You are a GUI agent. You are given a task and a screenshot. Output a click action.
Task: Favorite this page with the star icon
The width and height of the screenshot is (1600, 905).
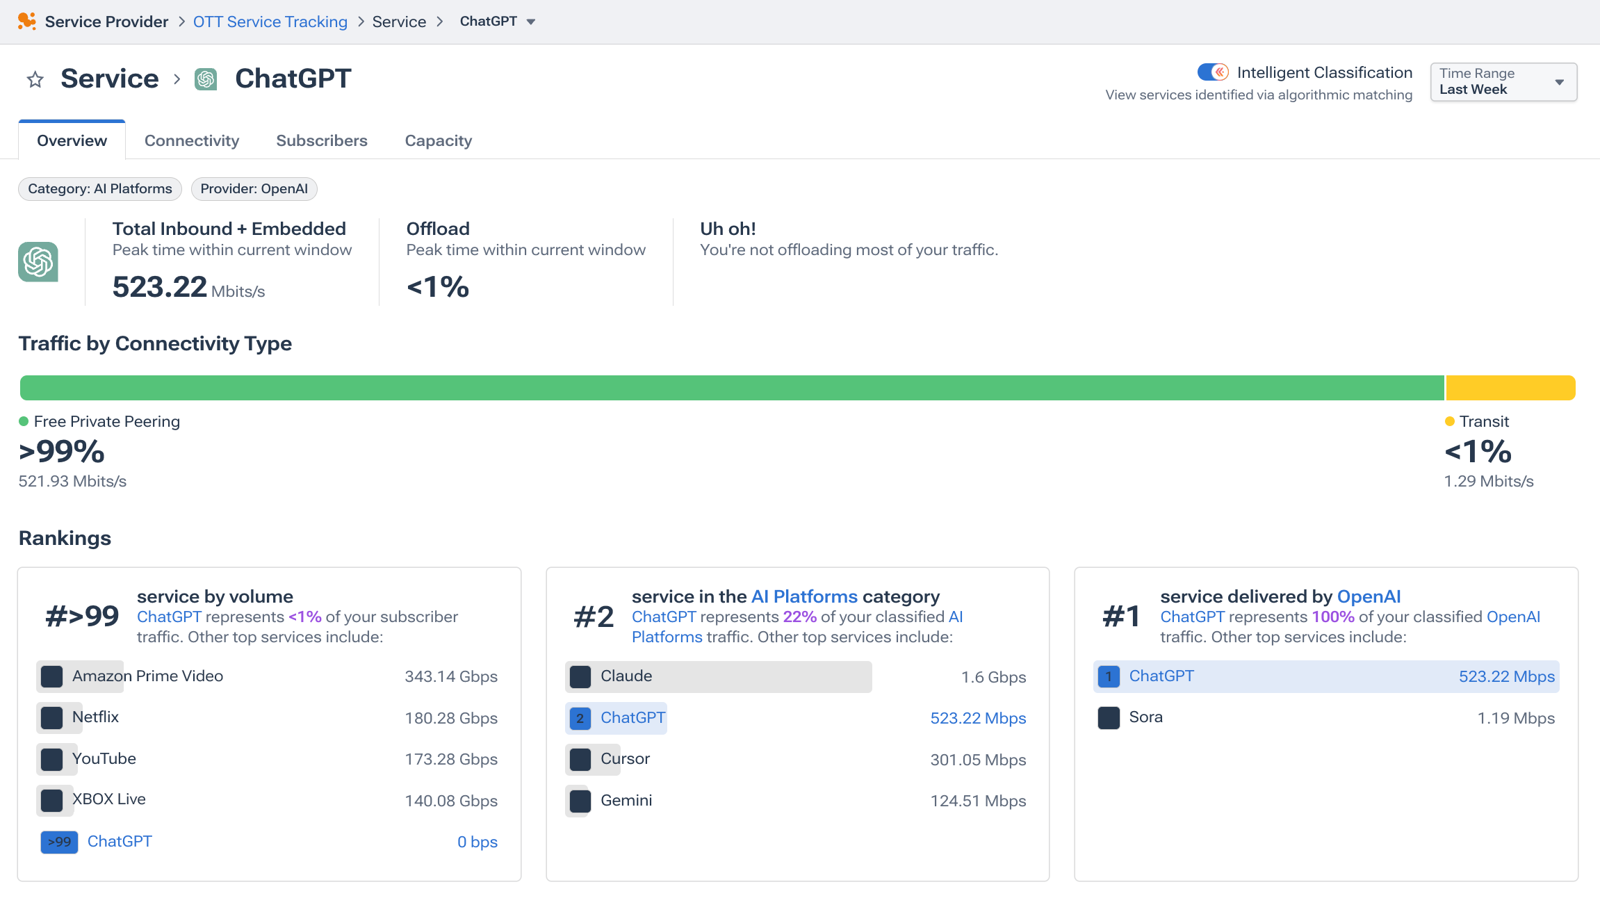[x=35, y=79]
